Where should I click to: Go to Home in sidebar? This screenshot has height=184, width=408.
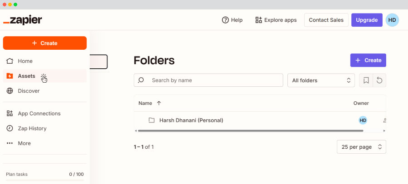click(25, 61)
